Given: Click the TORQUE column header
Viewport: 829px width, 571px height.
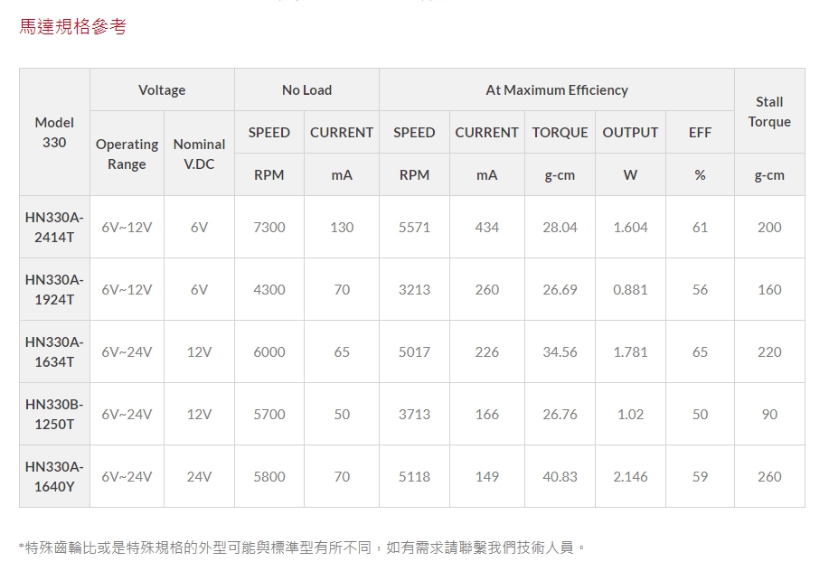Looking at the screenshot, I should 560,133.
